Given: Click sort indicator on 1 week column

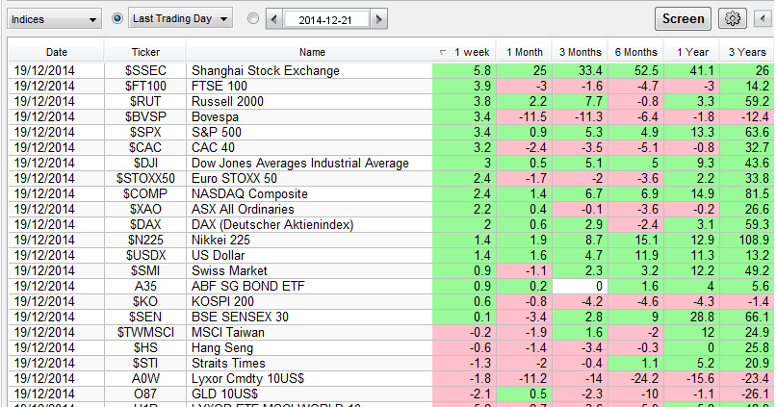Looking at the screenshot, I should pos(443,52).
